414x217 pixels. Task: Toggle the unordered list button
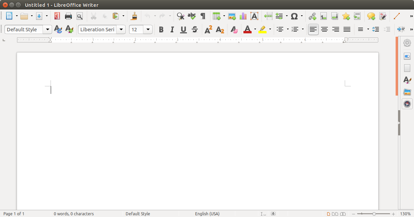coord(280,30)
